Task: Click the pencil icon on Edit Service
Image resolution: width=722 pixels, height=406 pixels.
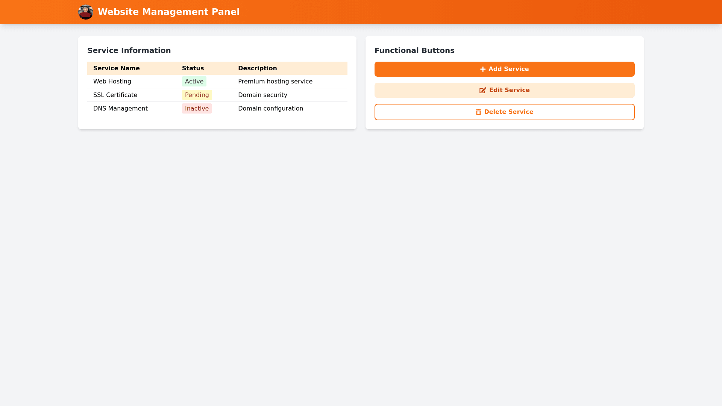Action: tap(483, 90)
